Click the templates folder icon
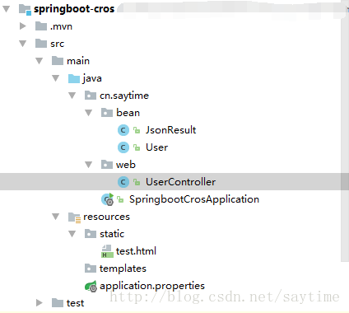Viewport: 349px width, 313px height. click(91, 269)
